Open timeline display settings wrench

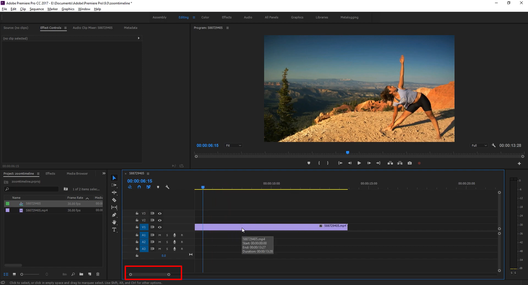tap(167, 187)
